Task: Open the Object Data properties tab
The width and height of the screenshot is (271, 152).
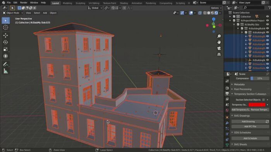Action: tap(227, 145)
